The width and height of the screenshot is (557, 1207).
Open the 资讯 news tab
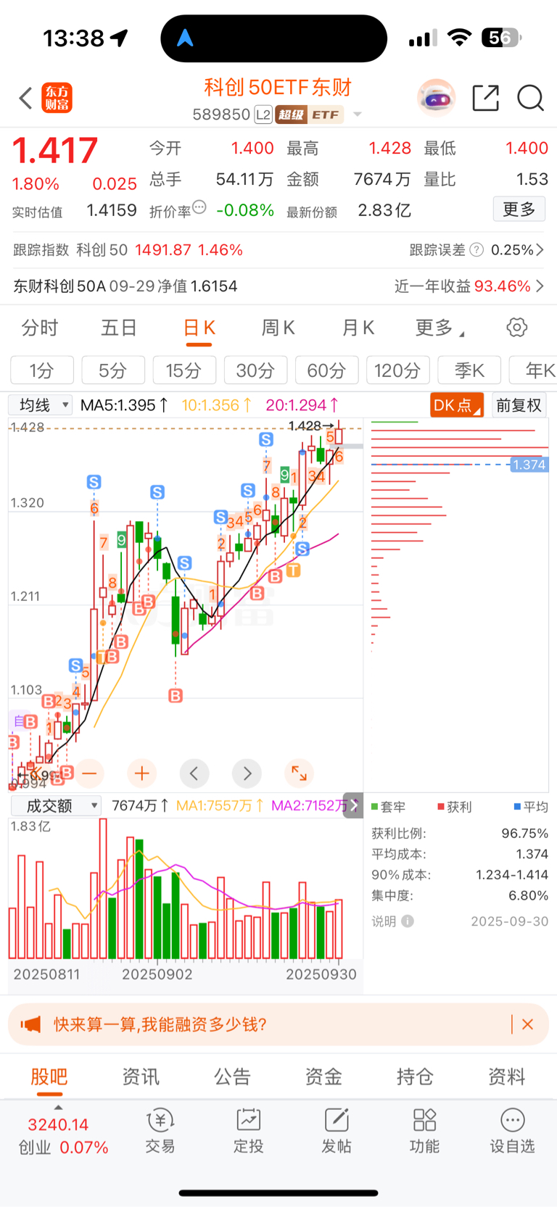click(141, 1077)
